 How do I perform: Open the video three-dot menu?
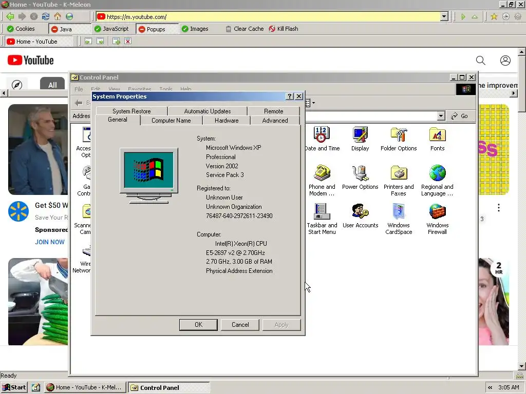point(498,208)
